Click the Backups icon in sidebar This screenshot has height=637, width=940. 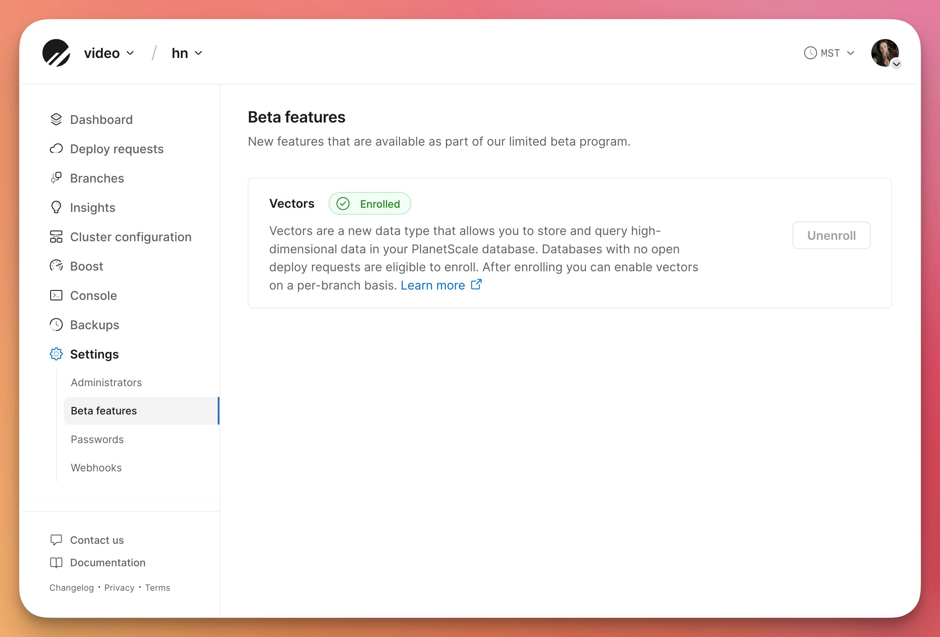(56, 325)
